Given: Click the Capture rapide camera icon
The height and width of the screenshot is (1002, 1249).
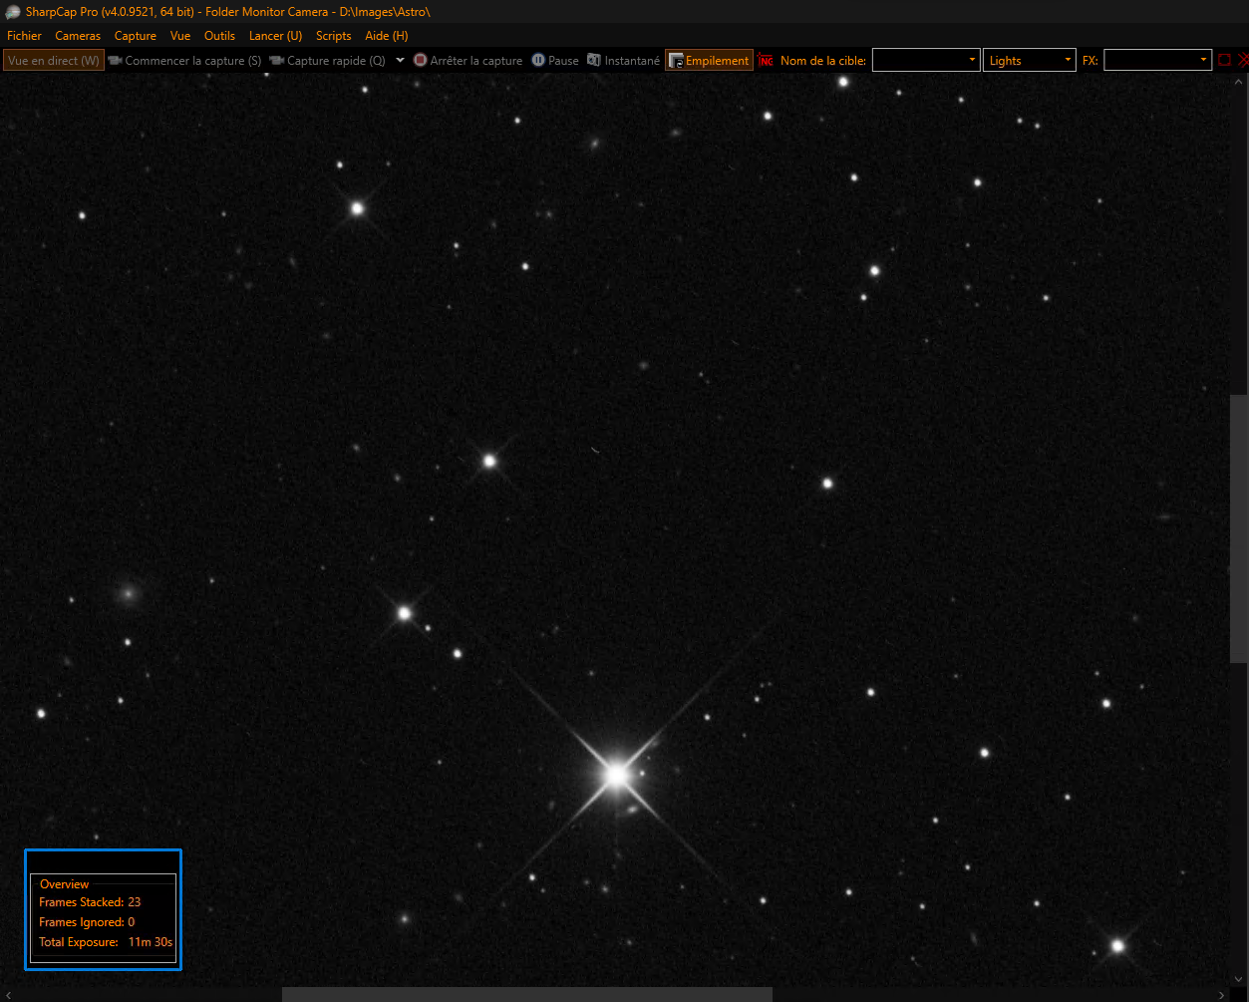Looking at the screenshot, I should [277, 61].
